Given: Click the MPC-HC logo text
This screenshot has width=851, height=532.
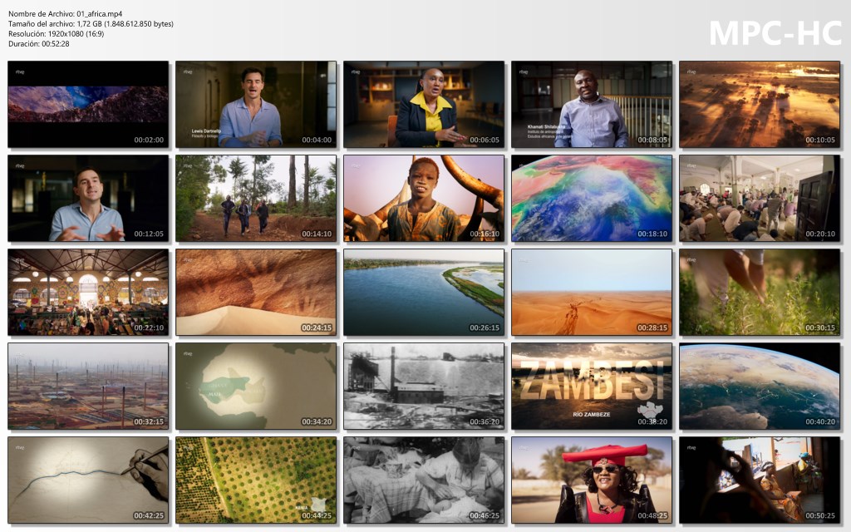Looking at the screenshot, I should coord(775,32).
